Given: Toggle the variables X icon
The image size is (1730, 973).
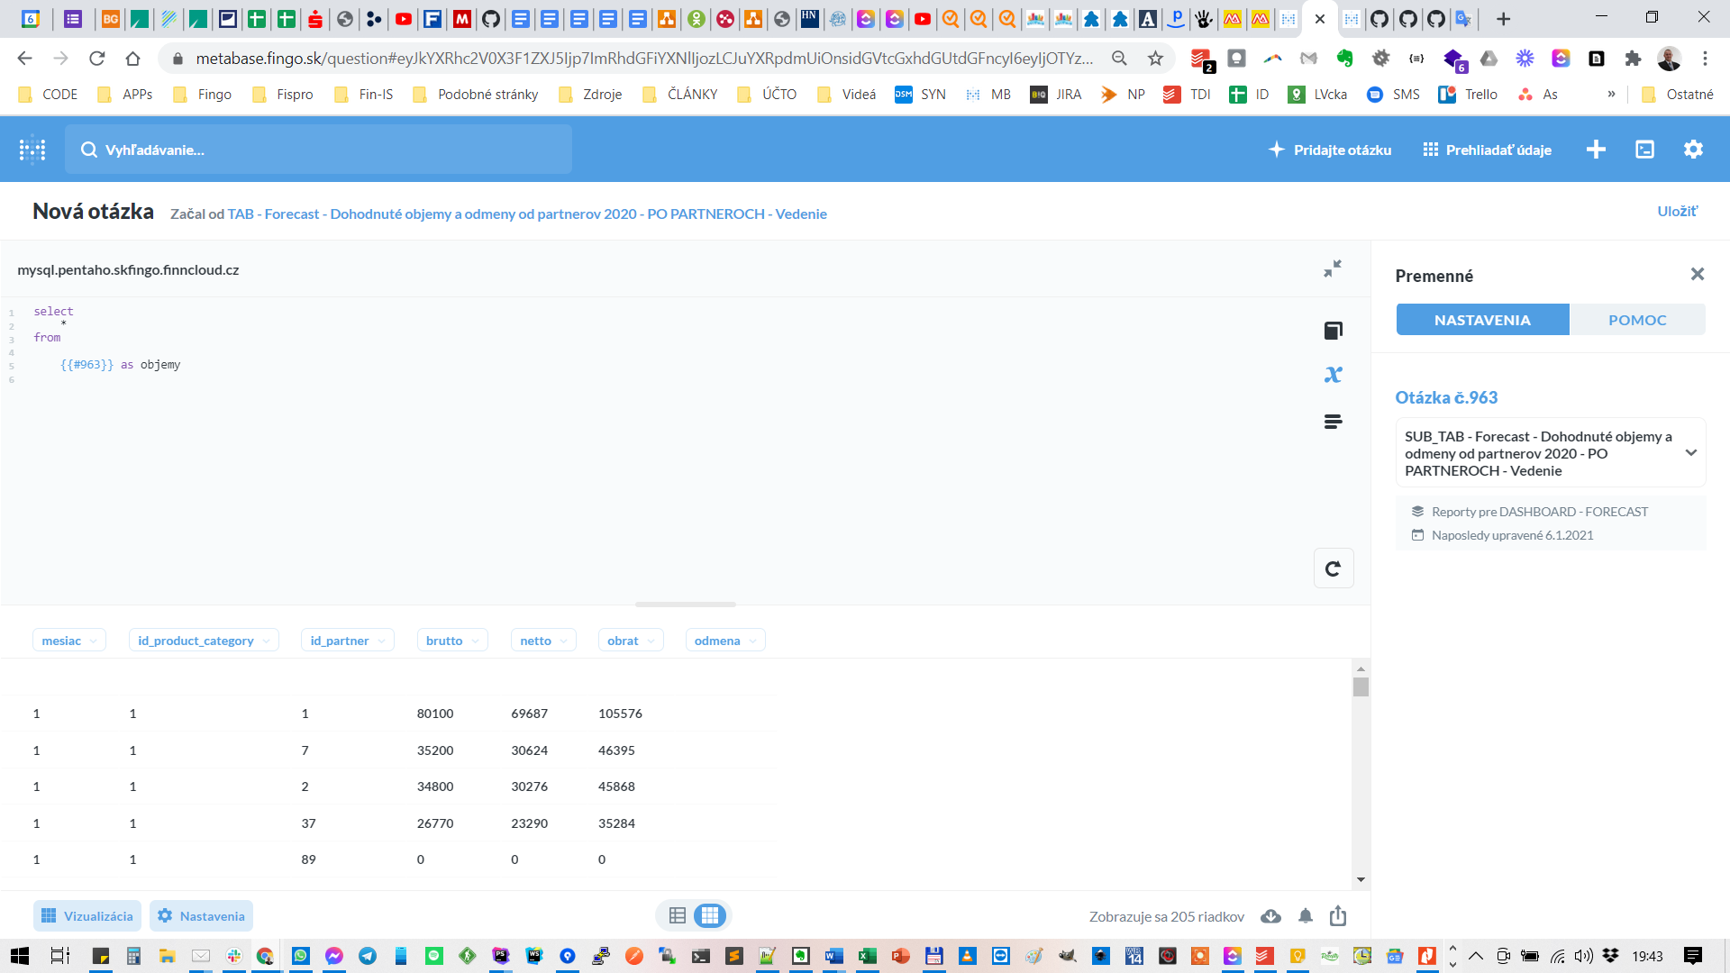Looking at the screenshot, I should 1333,375.
